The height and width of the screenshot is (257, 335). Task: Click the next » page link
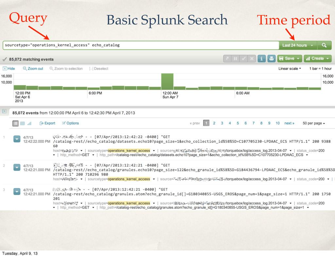(x=289, y=123)
